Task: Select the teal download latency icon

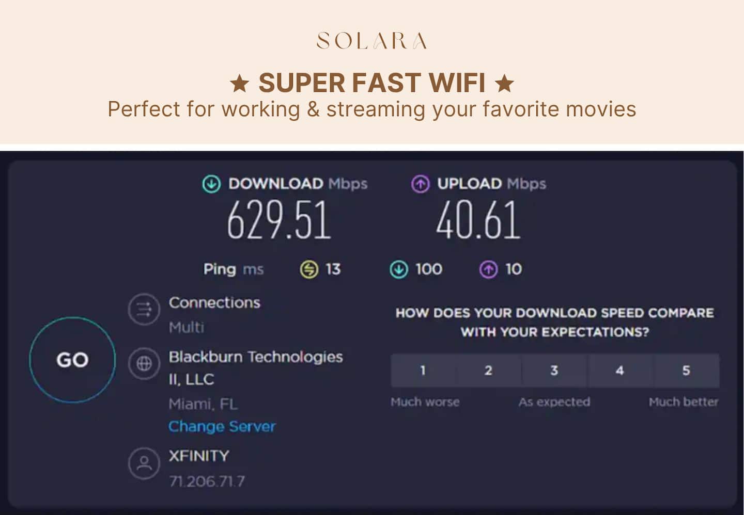Action: click(x=398, y=269)
